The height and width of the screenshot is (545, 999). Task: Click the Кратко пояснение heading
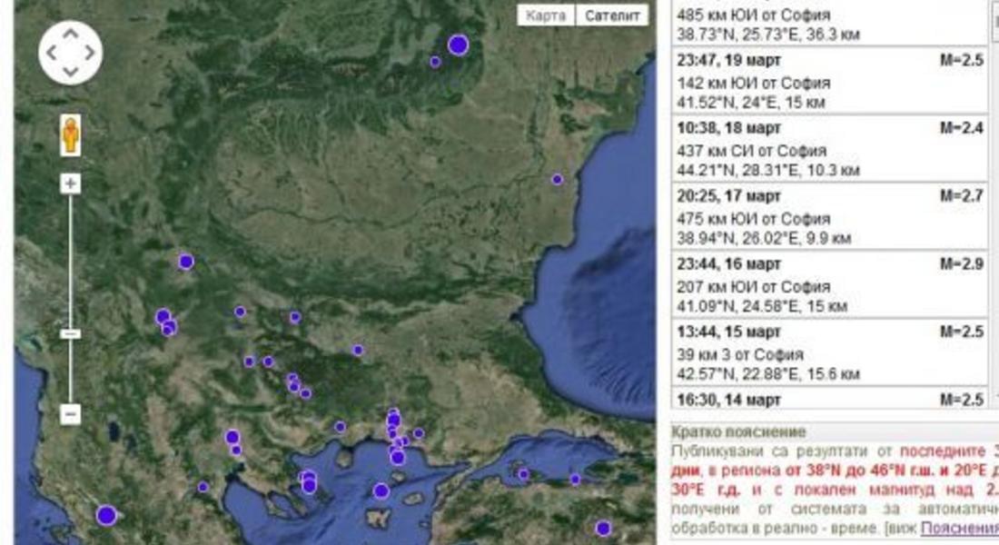[x=738, y=432]
